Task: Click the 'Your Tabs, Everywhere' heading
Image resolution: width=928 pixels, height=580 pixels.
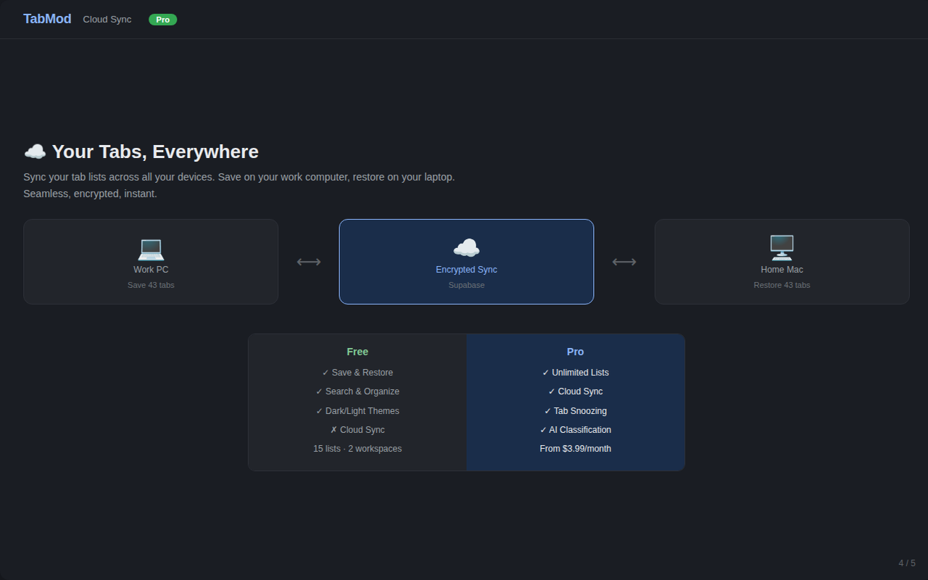Action: coord(155,152)
